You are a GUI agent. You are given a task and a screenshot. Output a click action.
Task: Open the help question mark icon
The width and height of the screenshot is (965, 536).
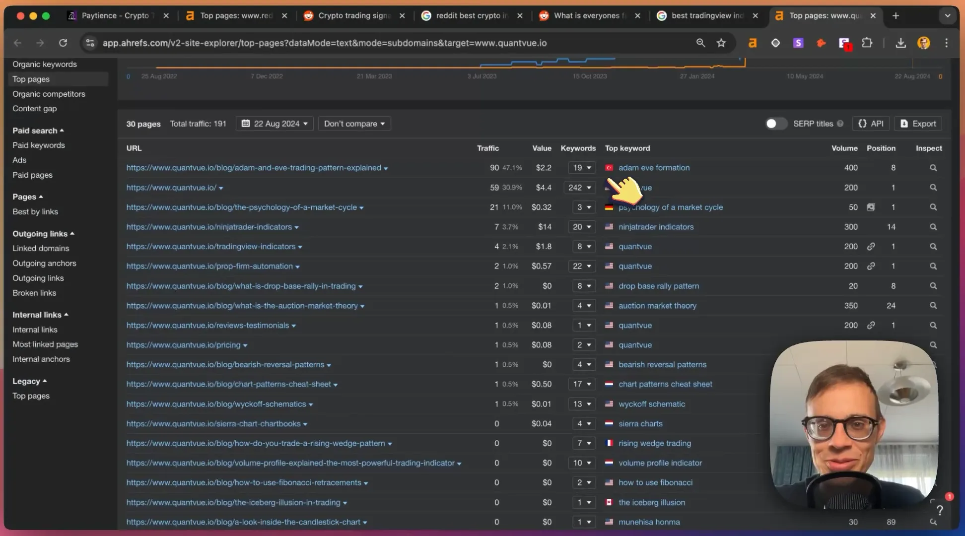pyautogui.click(x=939, y=510)
